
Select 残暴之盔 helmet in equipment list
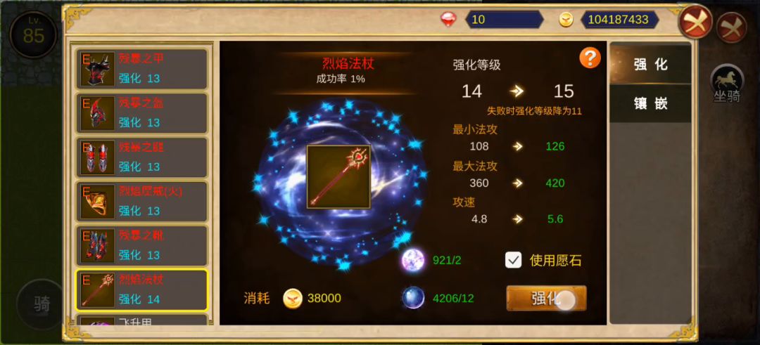coord(142,113)
